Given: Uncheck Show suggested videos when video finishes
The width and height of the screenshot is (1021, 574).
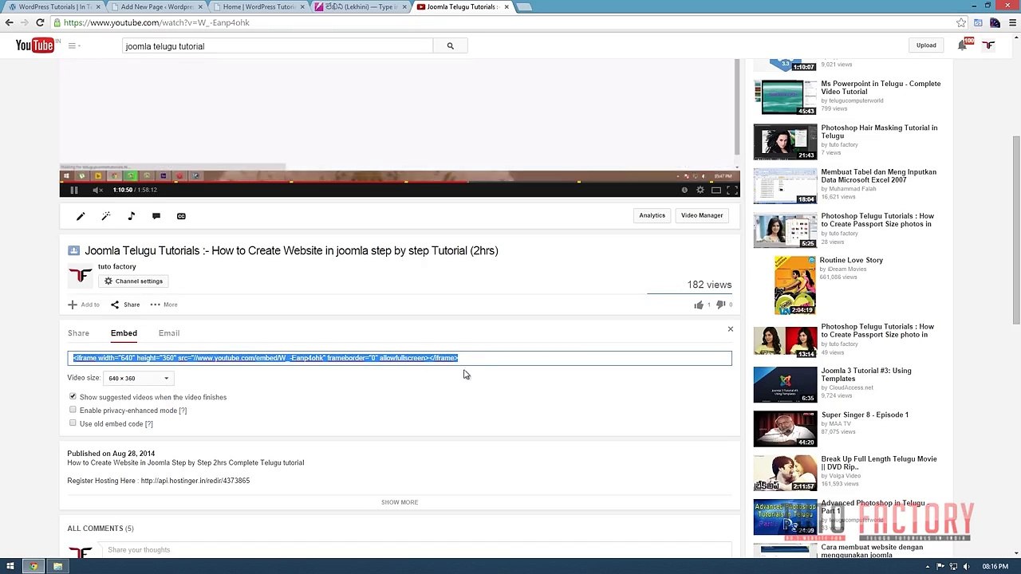Looking at the screenshot, I should (x=73, y=396).
